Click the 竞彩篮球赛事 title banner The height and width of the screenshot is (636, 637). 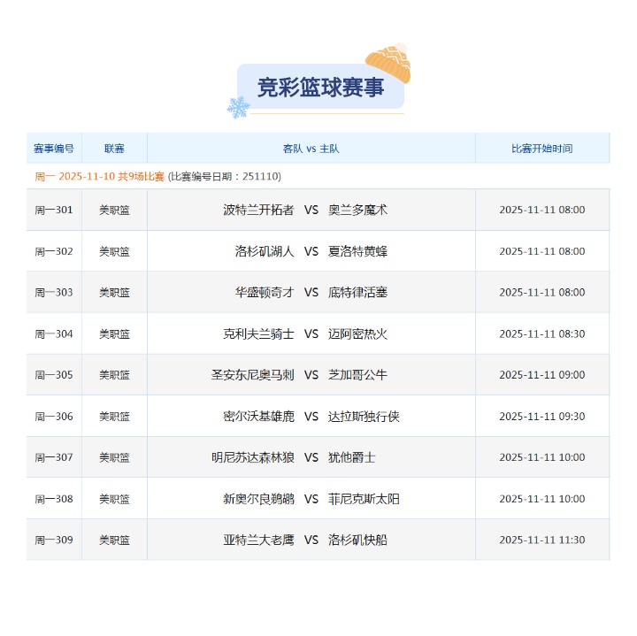click(x=320, y=88)
